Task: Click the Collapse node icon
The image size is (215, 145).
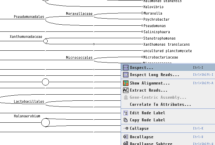Action: click(126, 128)
